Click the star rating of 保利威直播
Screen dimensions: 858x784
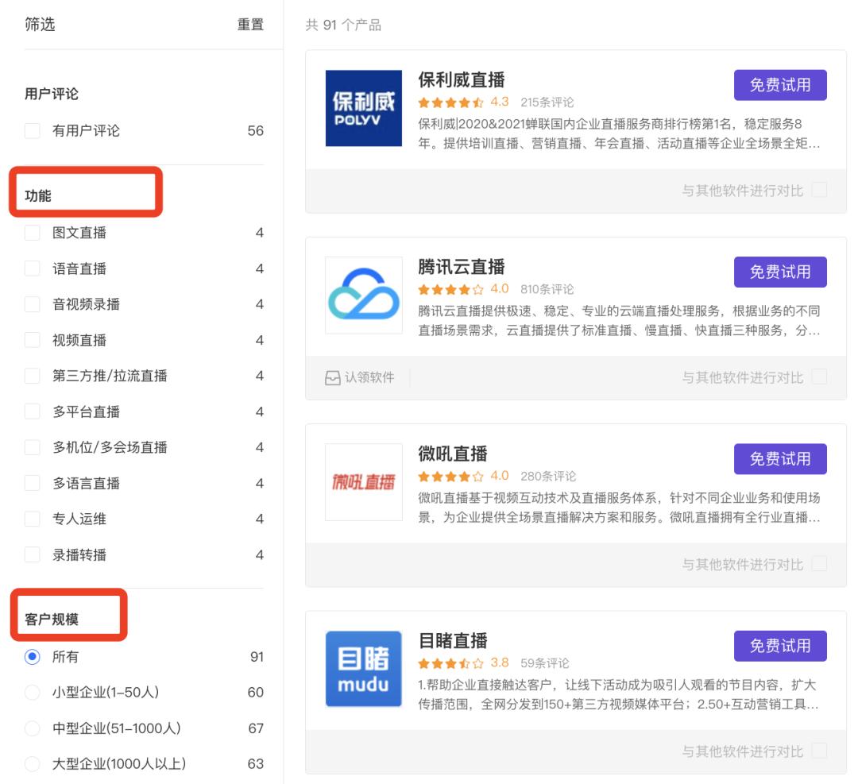[x=450, y=102]
